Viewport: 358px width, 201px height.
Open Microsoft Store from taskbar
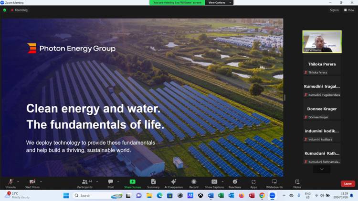point(169,196)
